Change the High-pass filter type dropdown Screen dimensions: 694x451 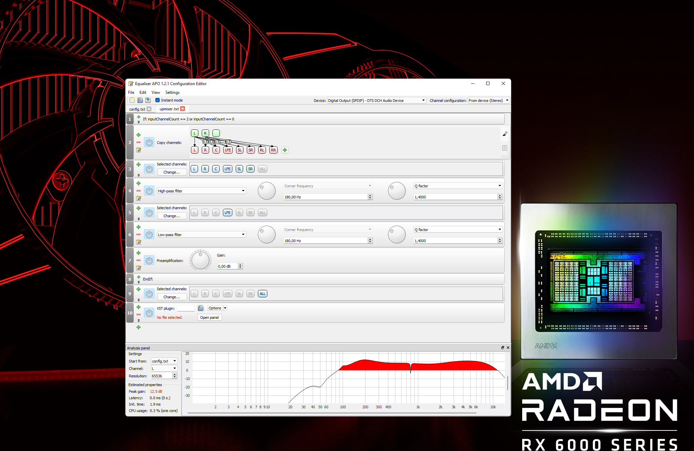click(x=201, y=191)
